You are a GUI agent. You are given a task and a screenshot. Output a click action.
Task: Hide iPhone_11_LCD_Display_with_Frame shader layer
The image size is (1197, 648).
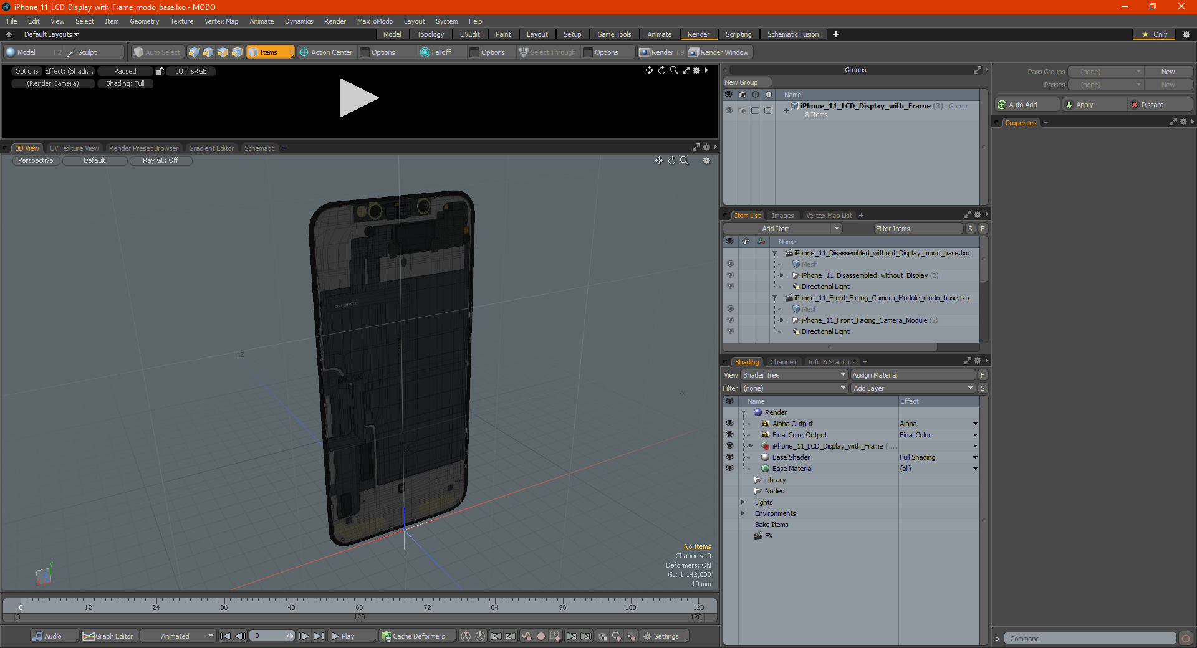click(729, 446)
